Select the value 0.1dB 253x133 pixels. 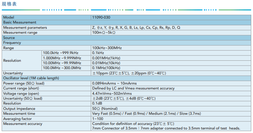point(97,104)
